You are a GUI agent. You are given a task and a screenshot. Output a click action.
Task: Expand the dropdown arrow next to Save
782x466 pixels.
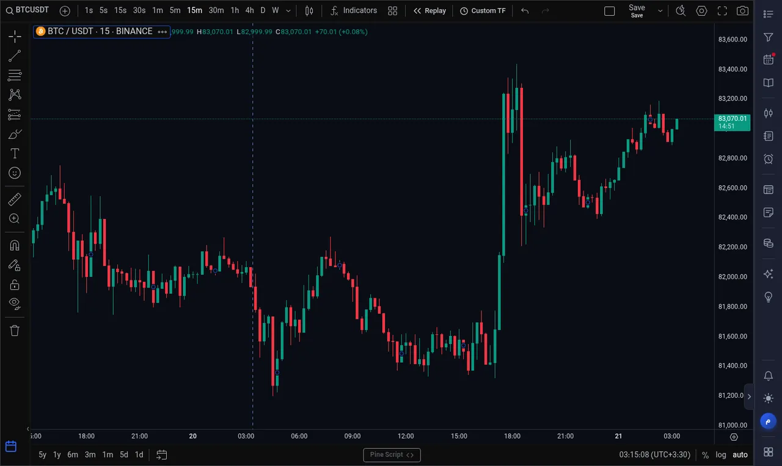(x=660, y=11)
